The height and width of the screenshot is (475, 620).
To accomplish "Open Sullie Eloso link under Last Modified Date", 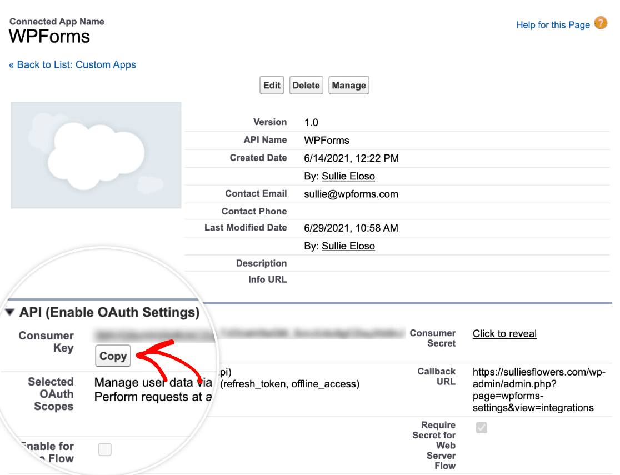I will click(348, 246).
